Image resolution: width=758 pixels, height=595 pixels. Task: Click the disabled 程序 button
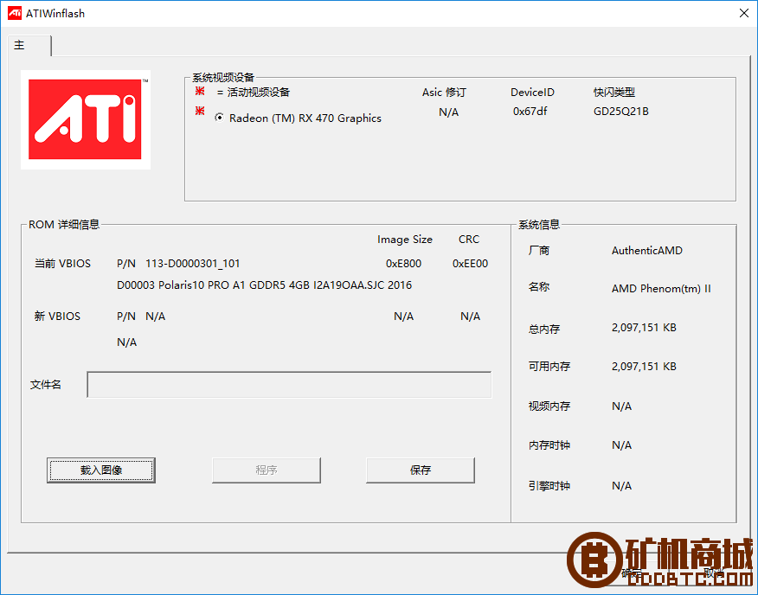(x=267, y=470)
